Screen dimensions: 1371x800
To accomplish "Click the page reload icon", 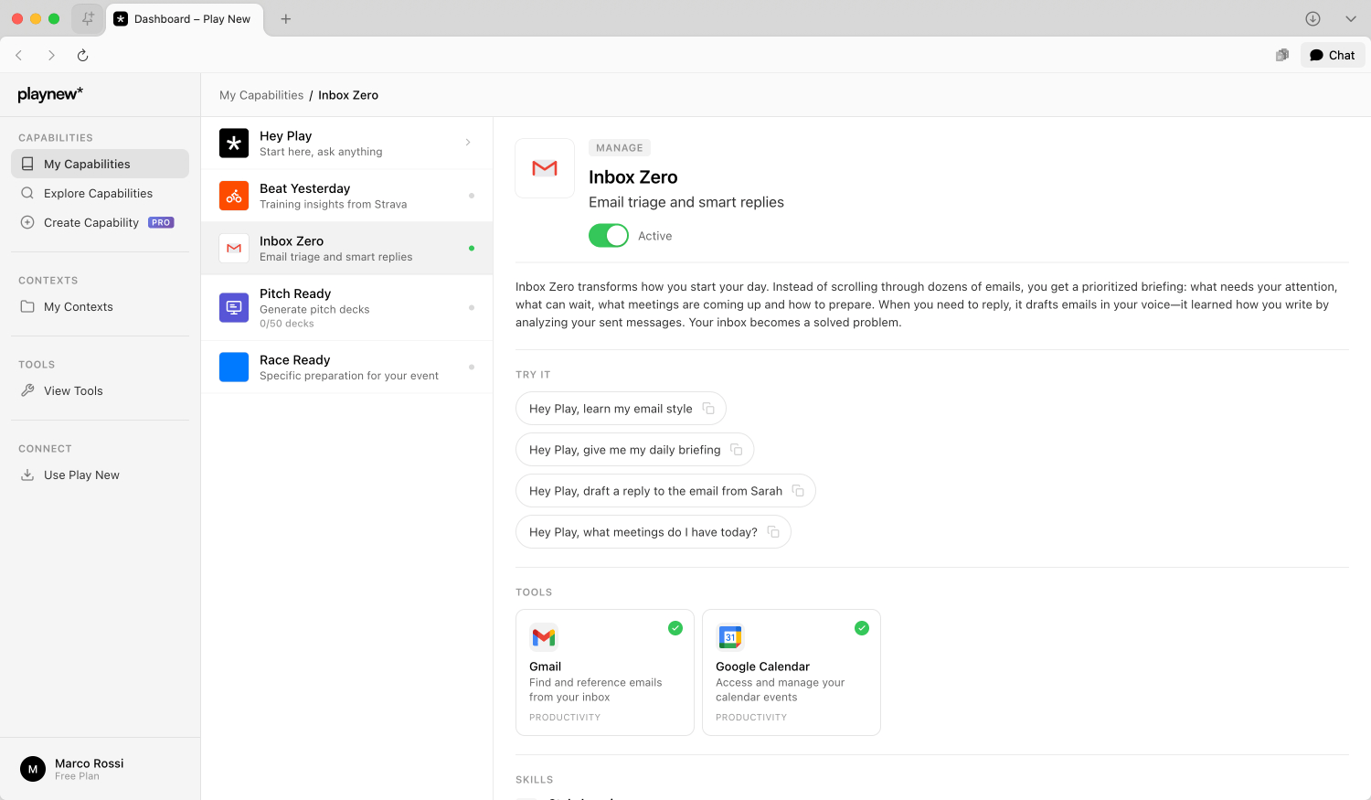I will pyautogui.click(x=82, y=56).
